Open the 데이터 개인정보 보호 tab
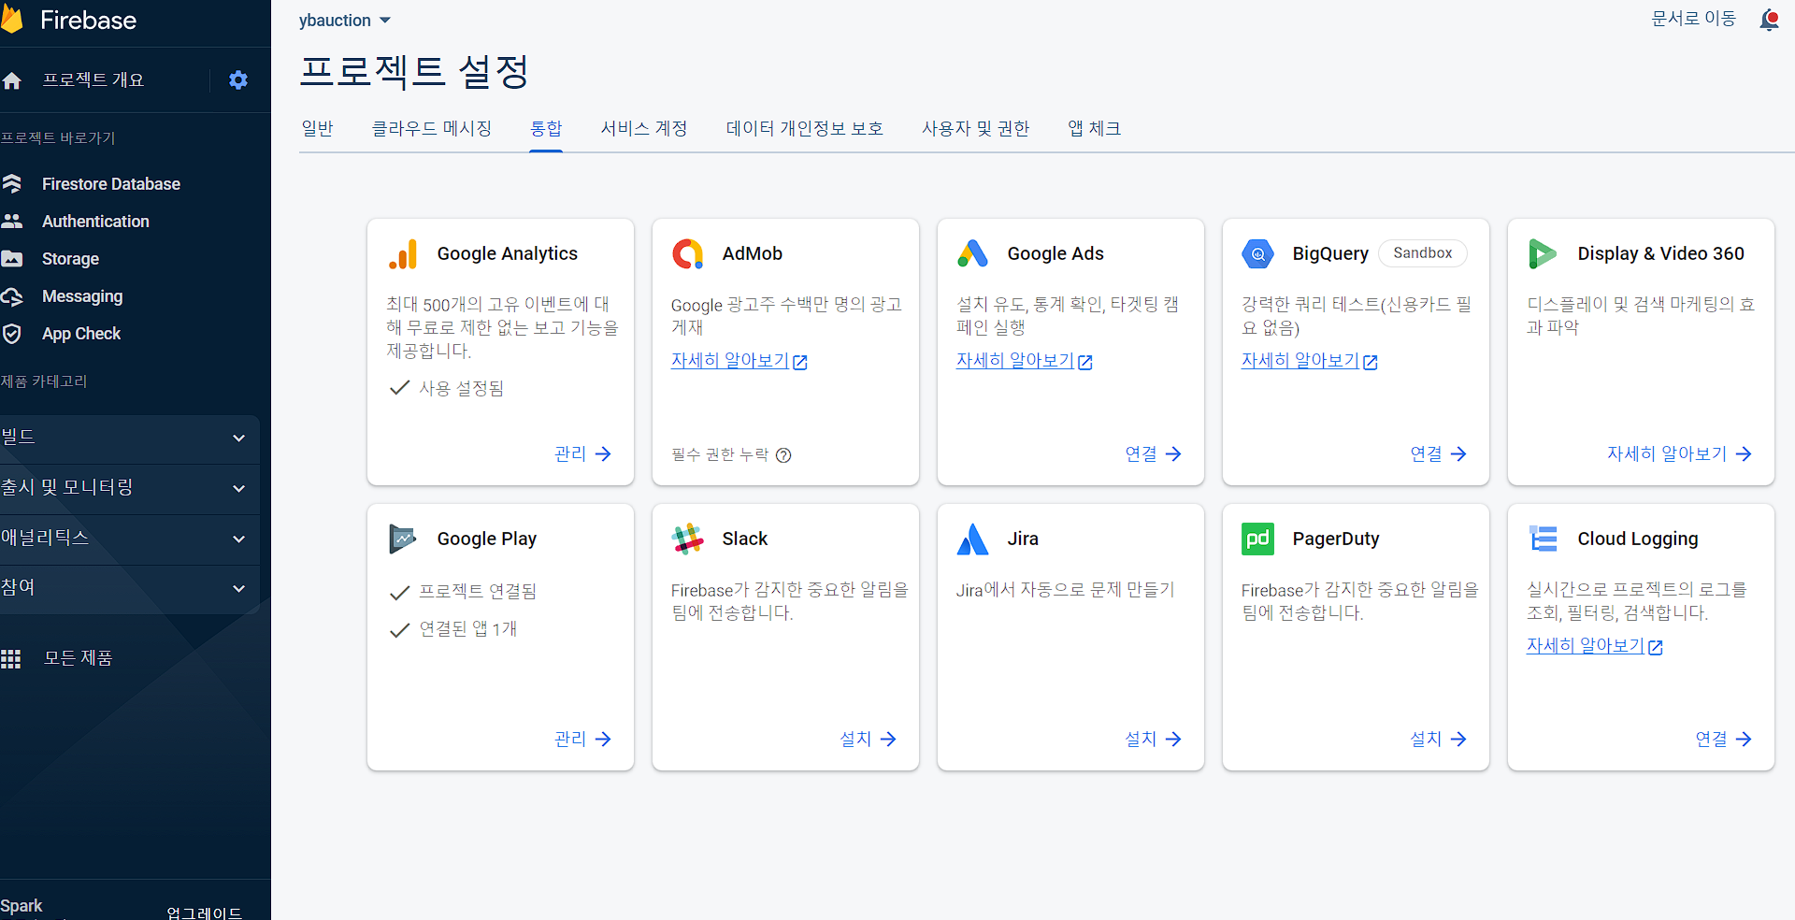 tap(805, 128)
